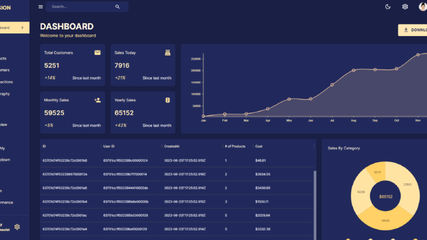Click the email icon on Total Customers
The width and height of the screenshot is (427, 240).
pos(97,53)
